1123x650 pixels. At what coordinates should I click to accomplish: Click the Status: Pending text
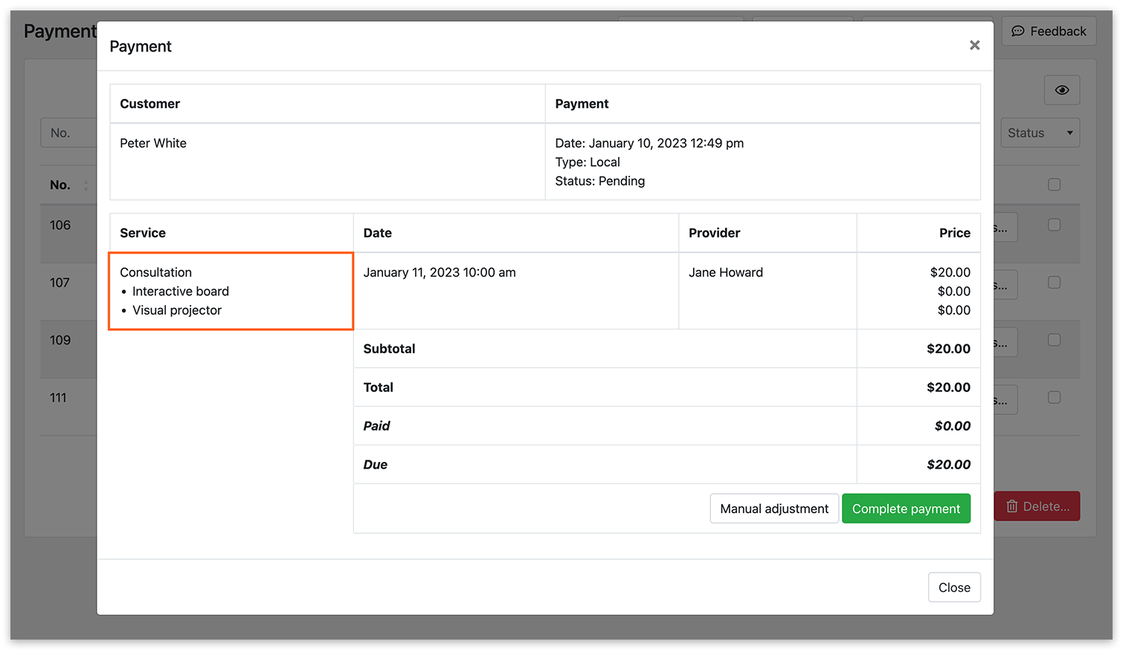tap(600, 181)
